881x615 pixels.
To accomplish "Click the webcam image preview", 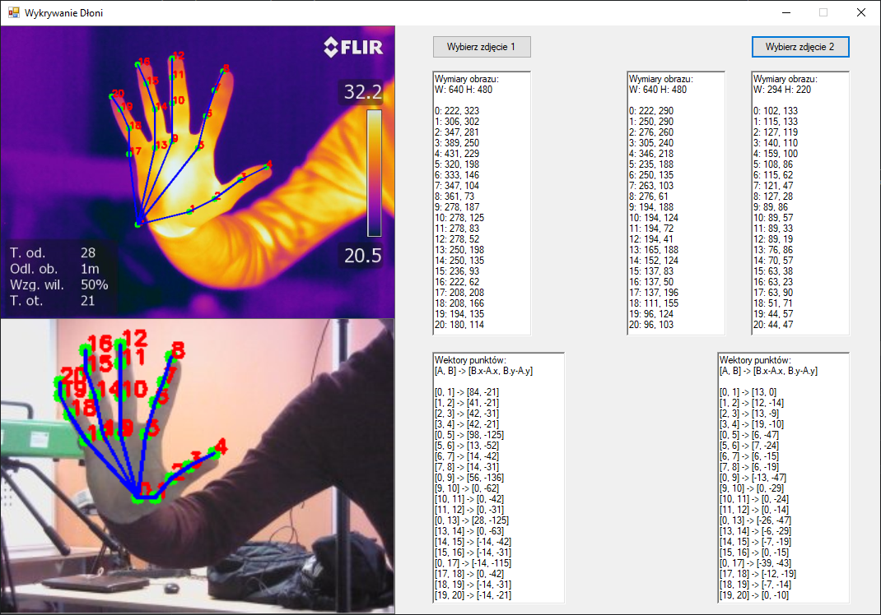I will pos(198,467).
